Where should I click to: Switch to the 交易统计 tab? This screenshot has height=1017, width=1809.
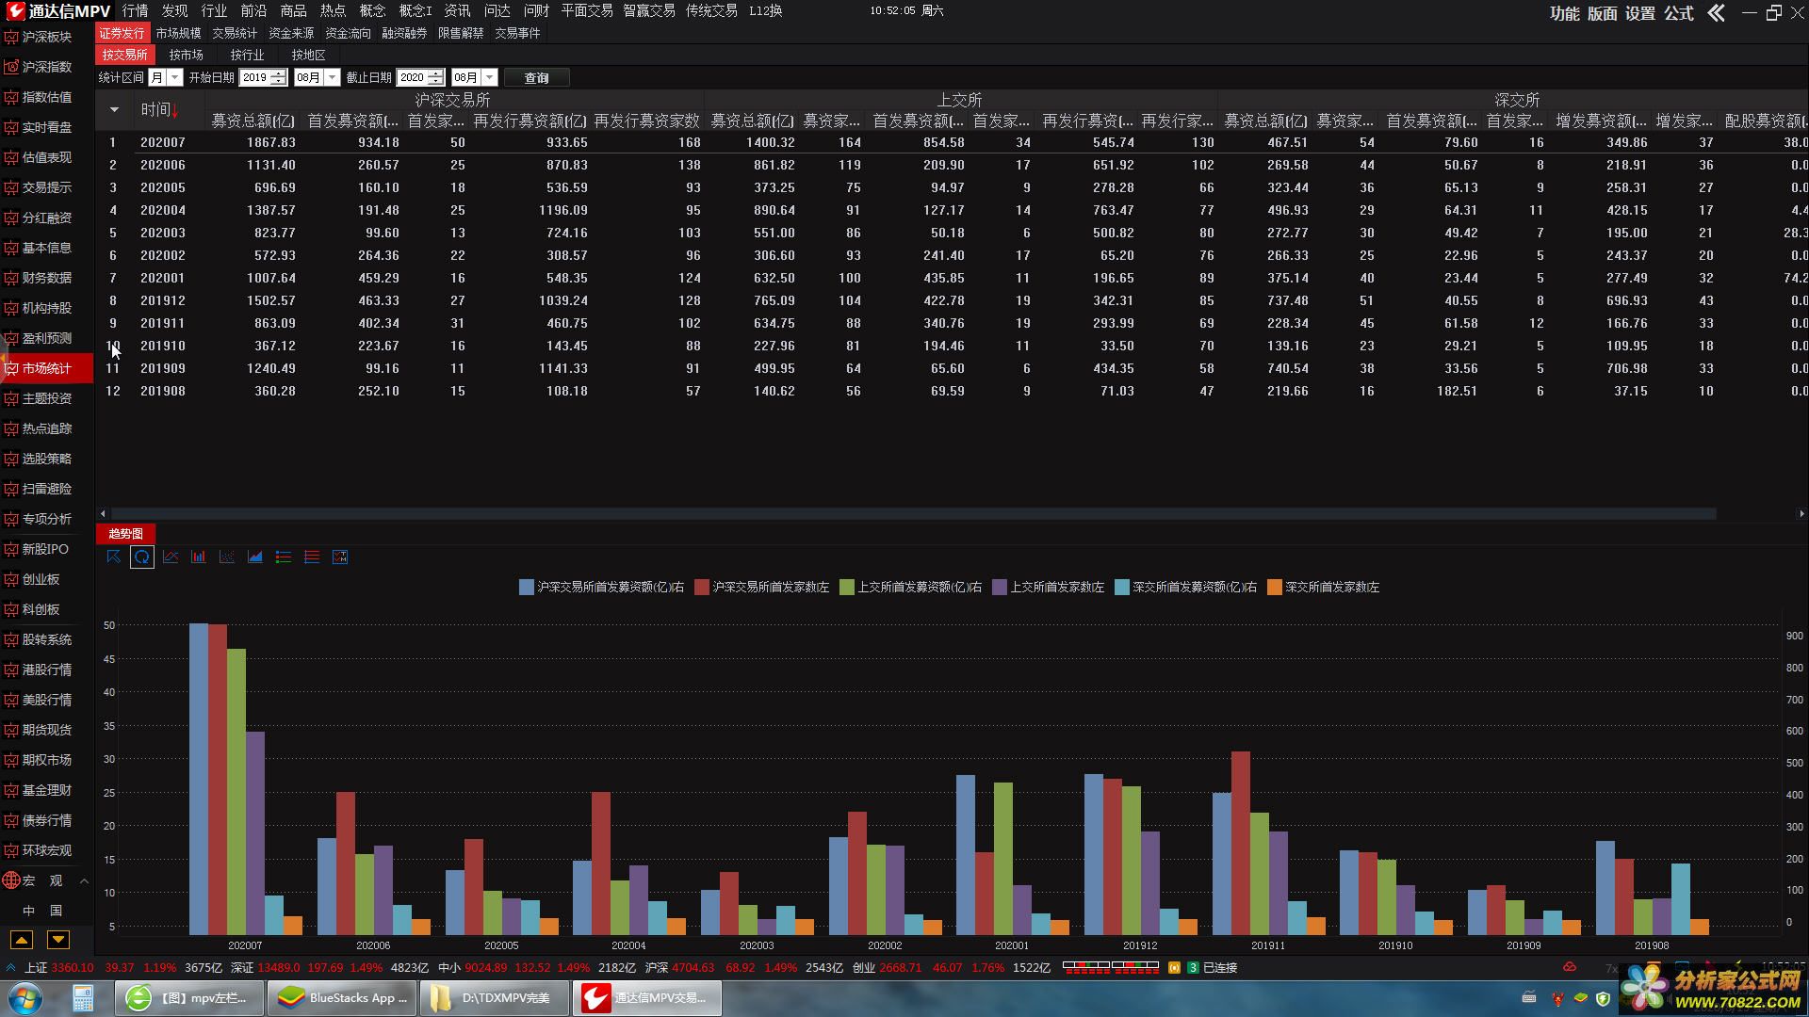tap(235, 33)
